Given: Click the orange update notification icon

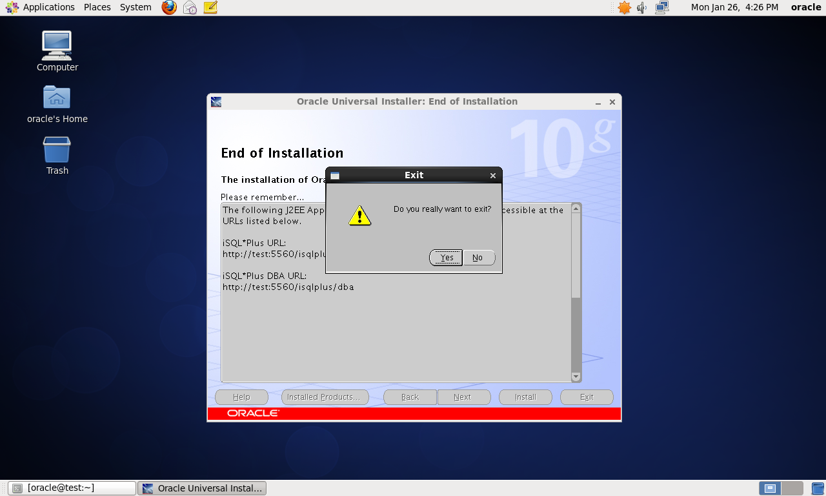Looking at the screenshot, I should click(x=624, y=8).
